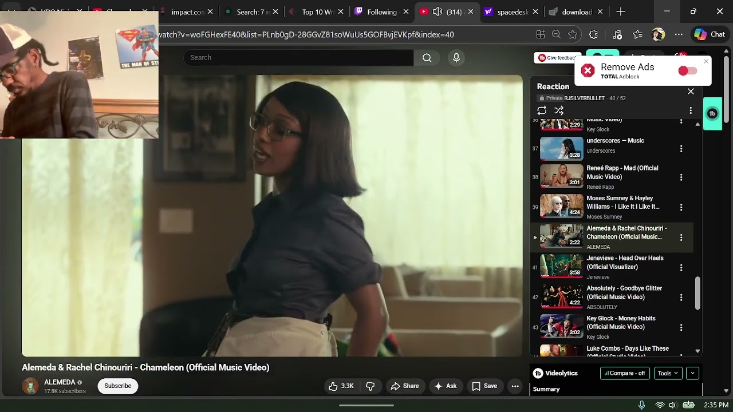Like the video with thumbs up 3.3K

[341, 386]
